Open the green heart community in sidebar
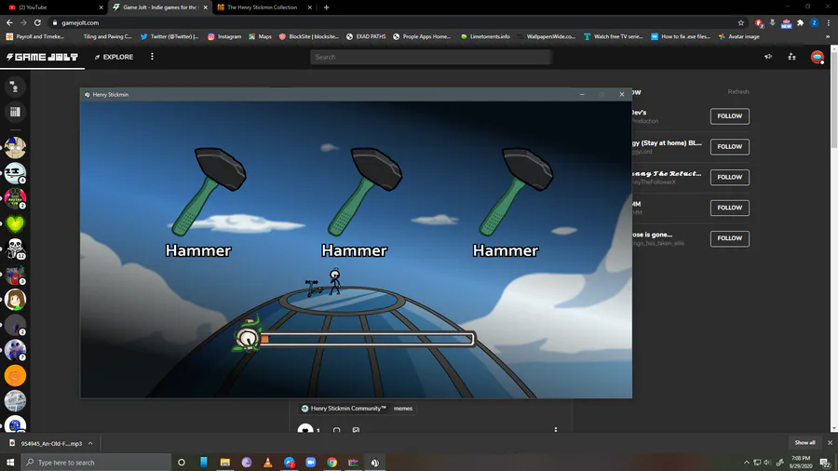This screenshot has height=471, width=838. pos(15,223)
